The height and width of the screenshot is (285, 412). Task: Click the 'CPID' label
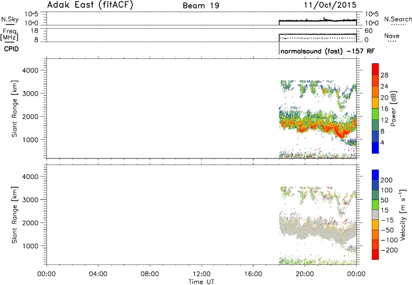tap(11, 49)
